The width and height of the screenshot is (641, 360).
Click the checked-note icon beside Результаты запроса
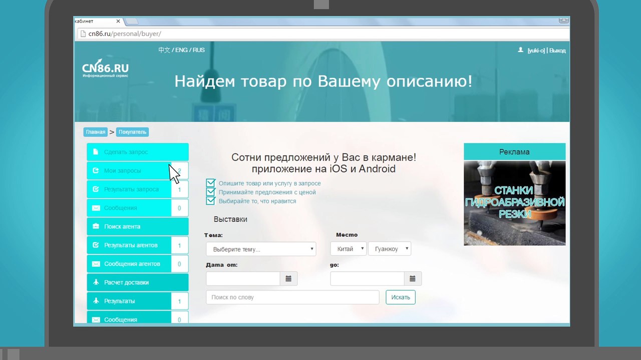[96, 189]
